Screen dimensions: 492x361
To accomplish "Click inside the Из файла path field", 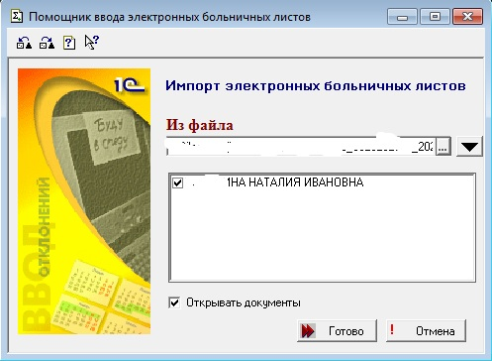I will 301,146.
